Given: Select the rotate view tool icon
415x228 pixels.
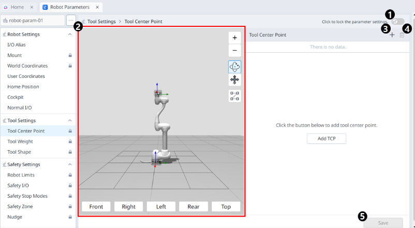Looking at the screenshot, I should point(234,67).
